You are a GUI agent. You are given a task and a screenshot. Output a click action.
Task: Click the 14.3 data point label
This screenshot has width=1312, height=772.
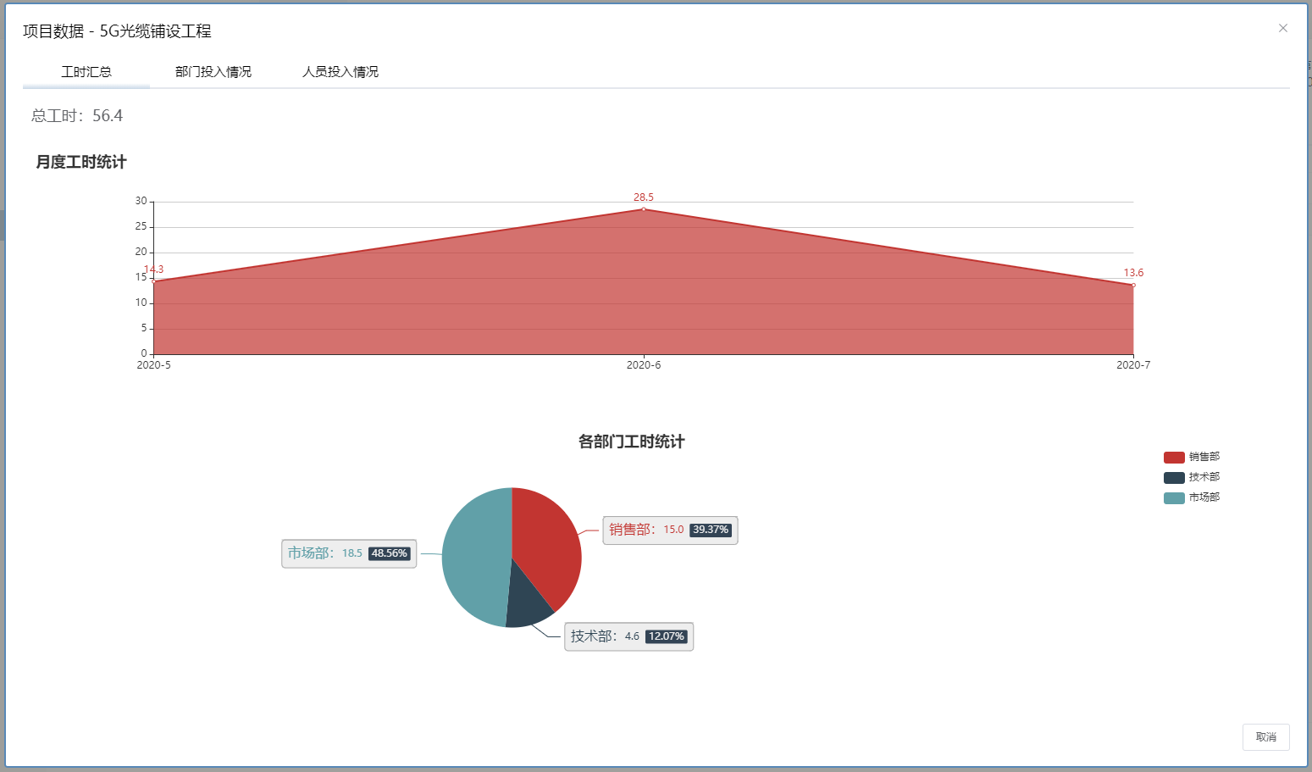point(154,269)
